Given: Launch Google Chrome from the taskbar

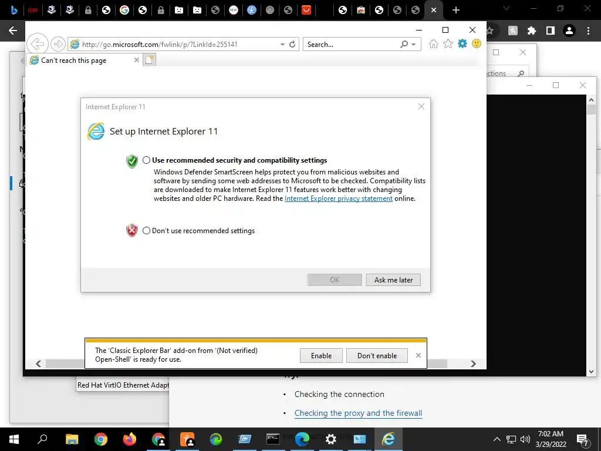Looking at the screenshot, I should click(101, 439).
